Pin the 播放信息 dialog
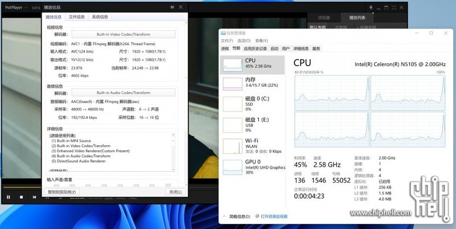Viewport: 456px width, 229px height. coord(172,7)
